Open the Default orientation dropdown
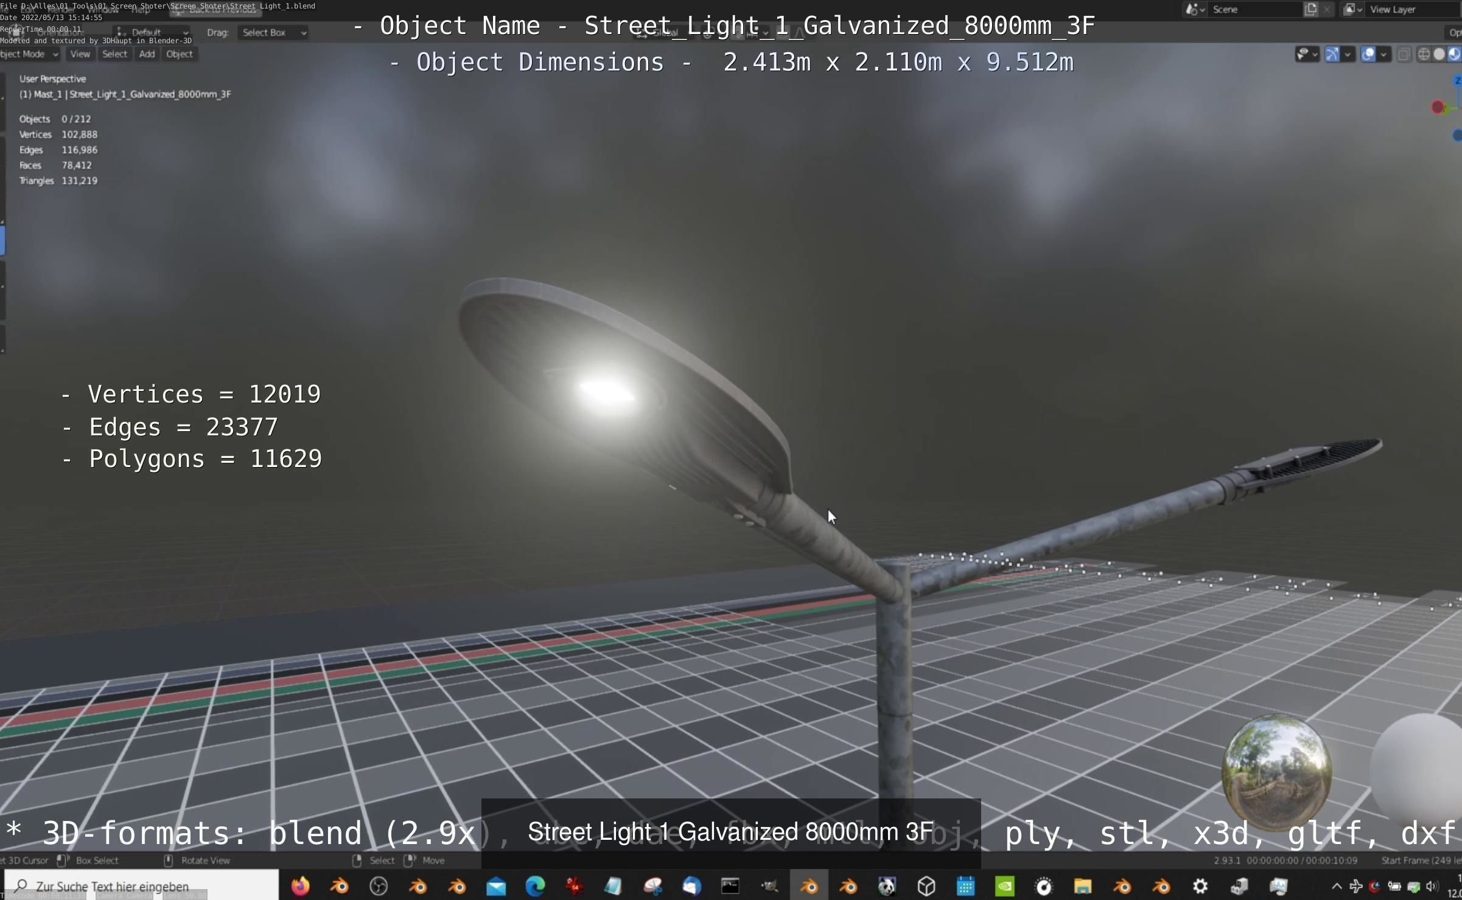The width and height of the screenshot is (1462, 900). pyautogui.click(x=152, y=32)
